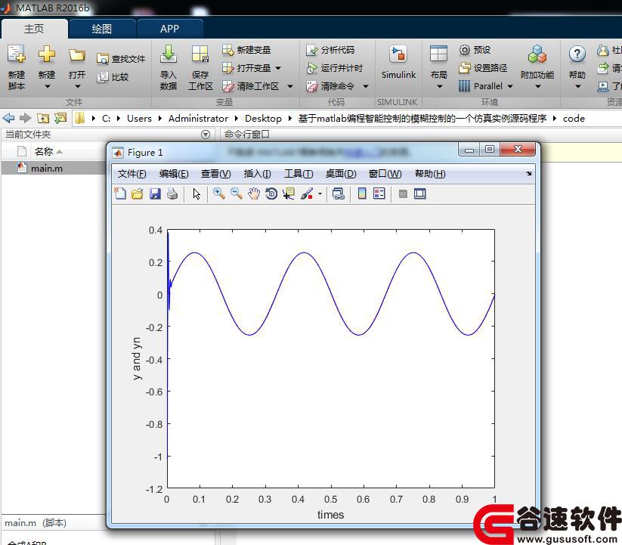Click the Users segment in address path
Viewport: 622px width, 545px height.
[139, 118]
